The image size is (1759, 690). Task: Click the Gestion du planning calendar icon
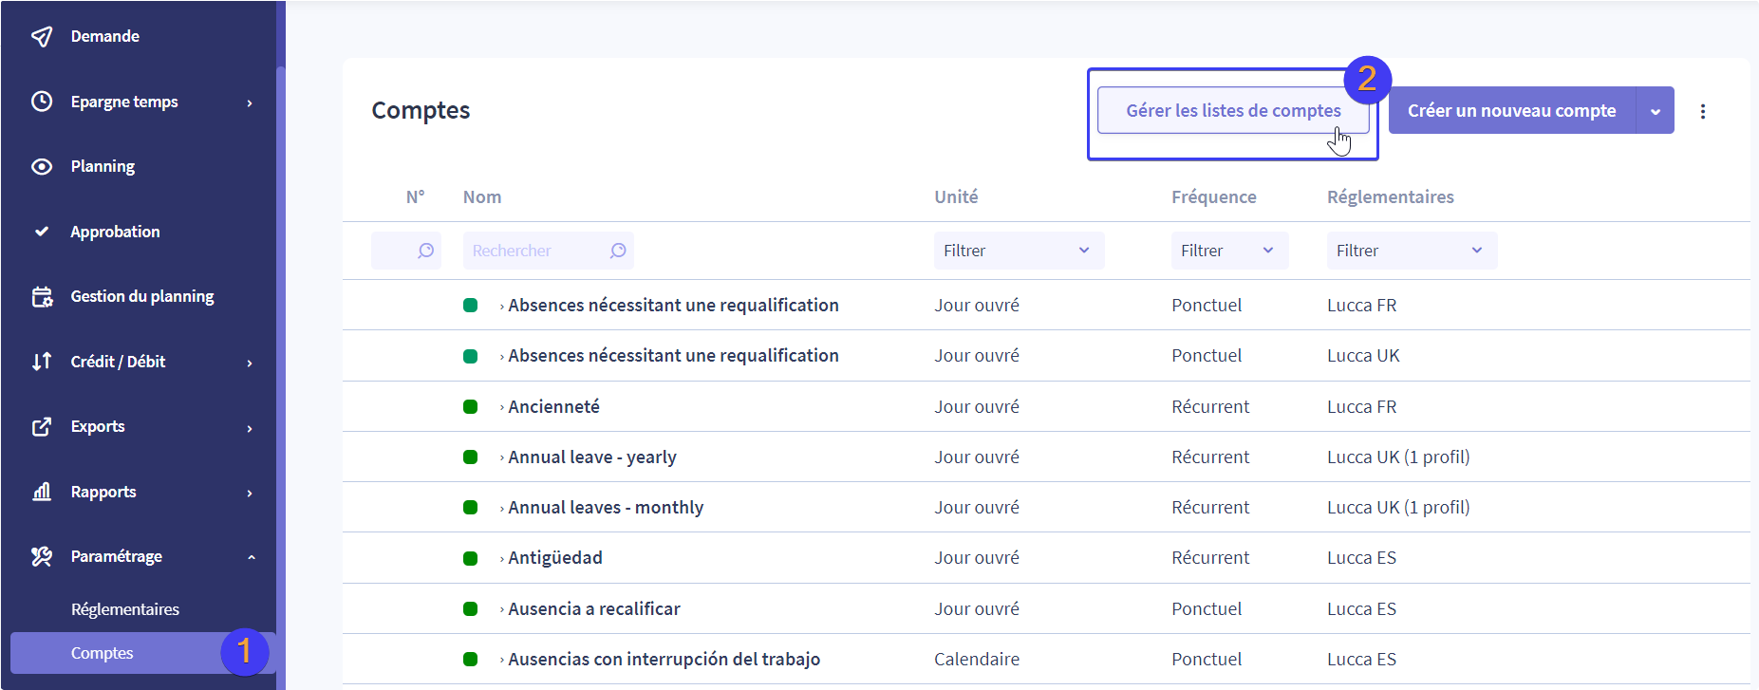click(x=42, y=296)
